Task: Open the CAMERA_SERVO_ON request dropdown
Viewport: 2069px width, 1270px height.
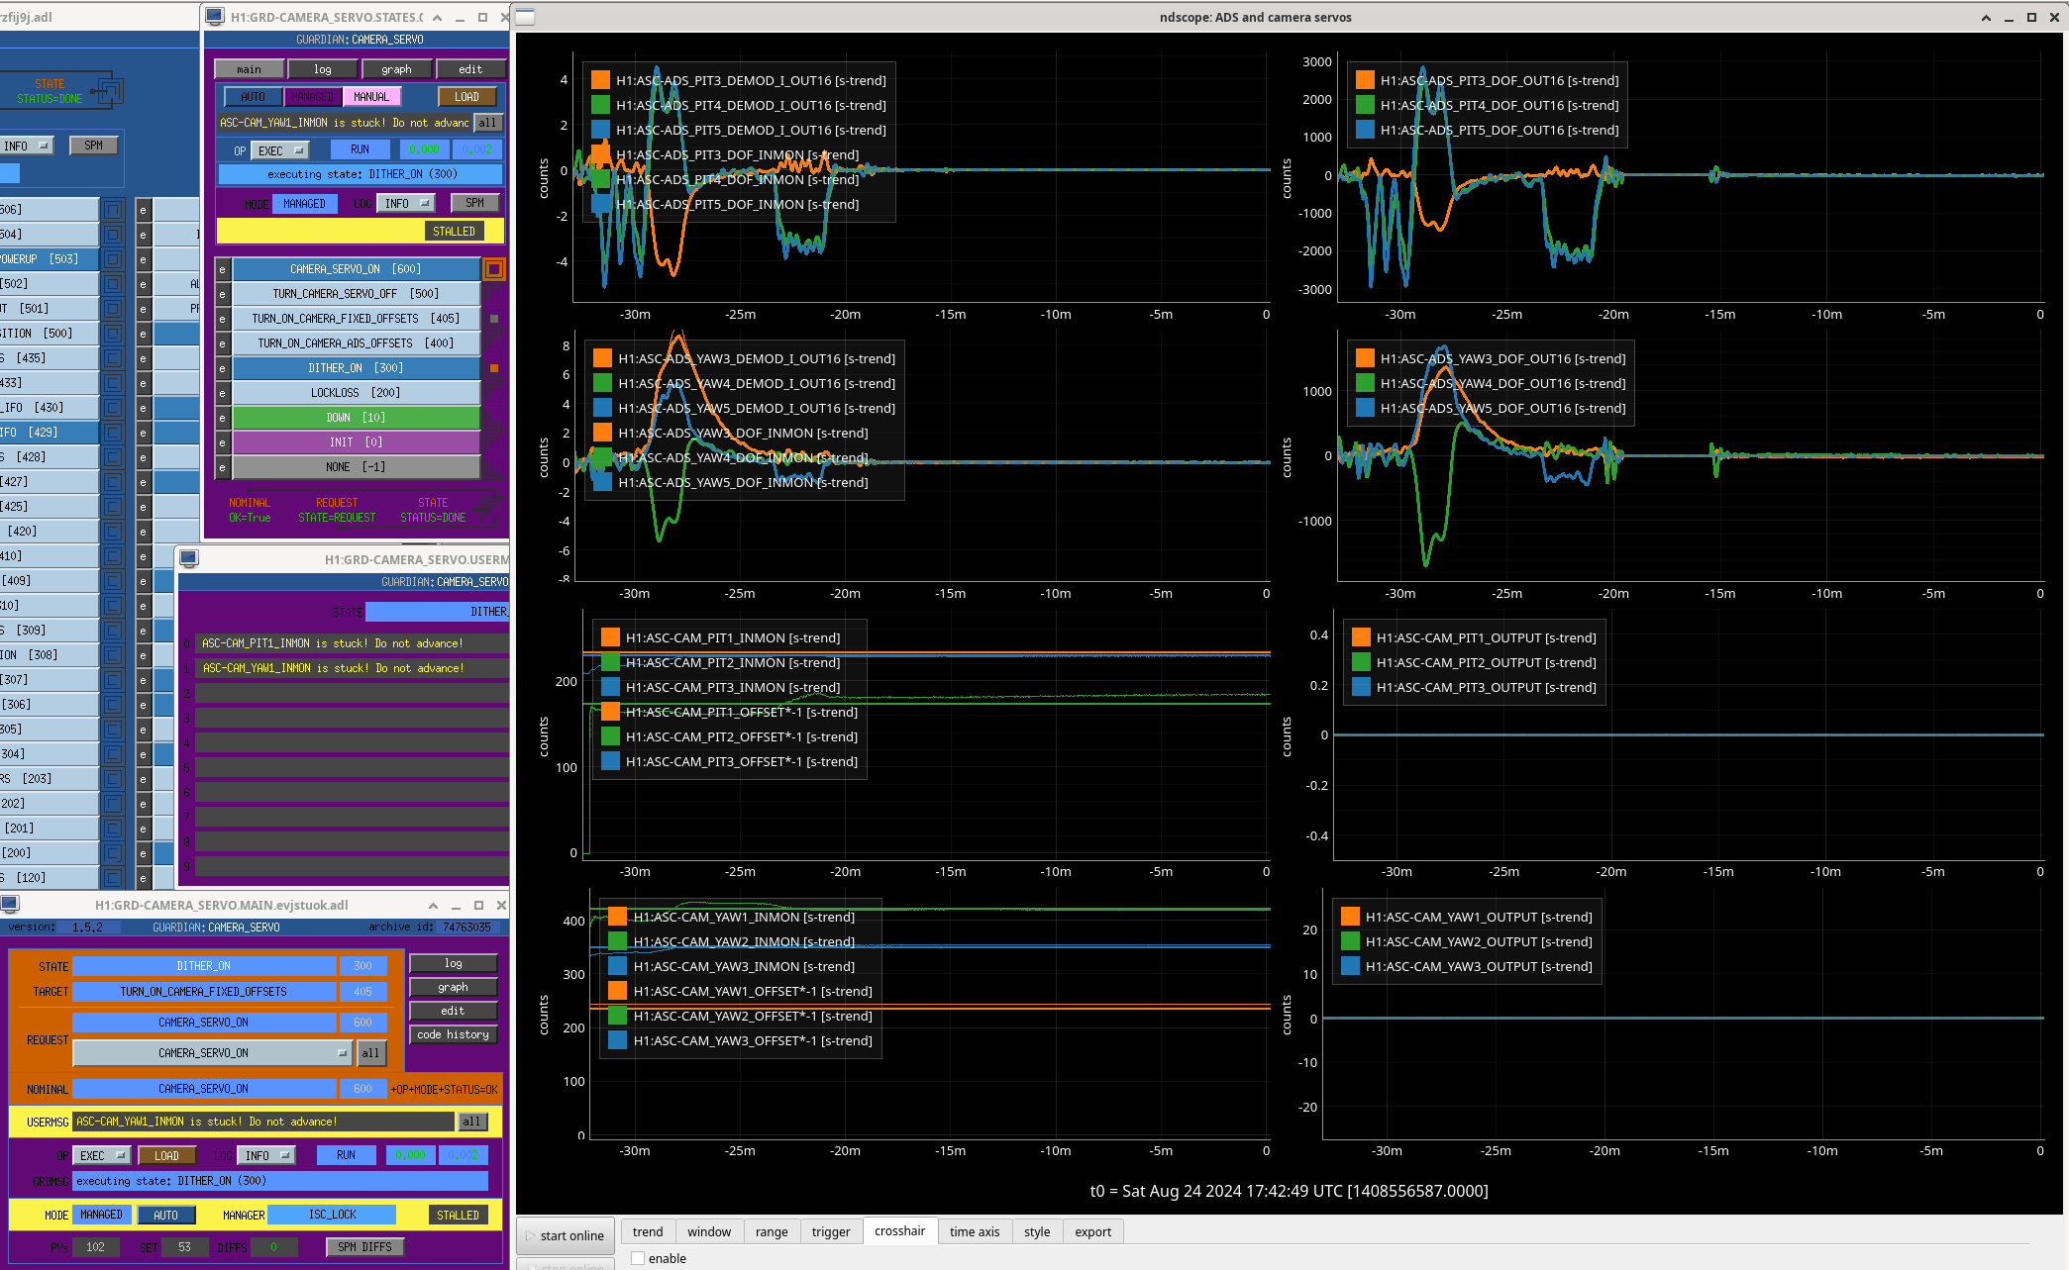Action: pos(212,1053)
